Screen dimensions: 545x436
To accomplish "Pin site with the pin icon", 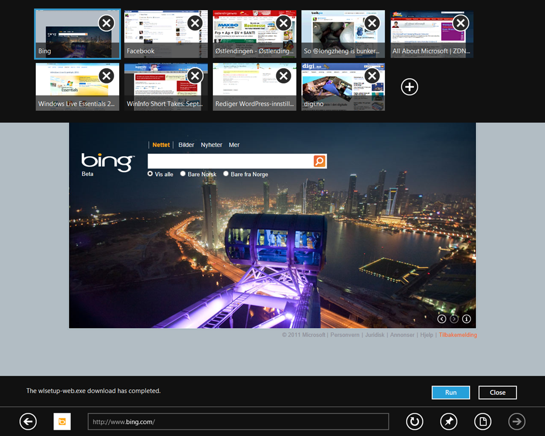I will (448, 422).
